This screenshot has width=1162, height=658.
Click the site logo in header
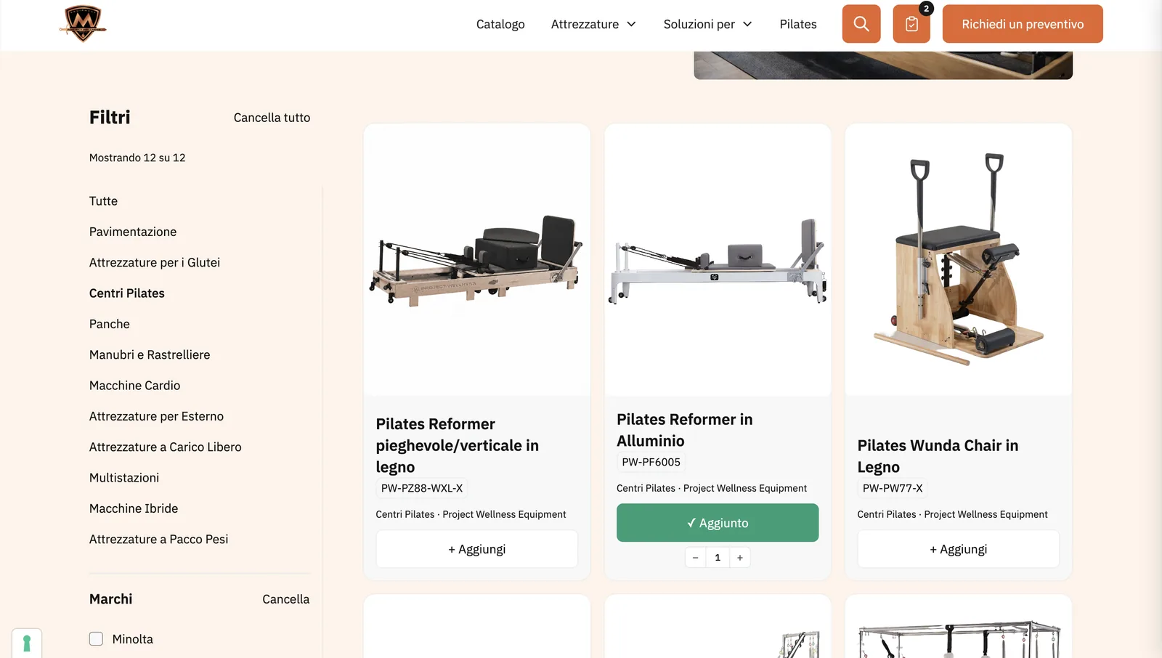[83, 23]
